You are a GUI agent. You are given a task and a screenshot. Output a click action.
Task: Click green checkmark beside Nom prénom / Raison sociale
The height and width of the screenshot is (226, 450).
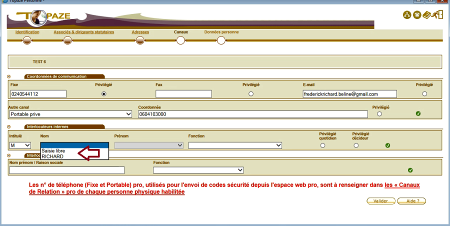tap(410, 170)
